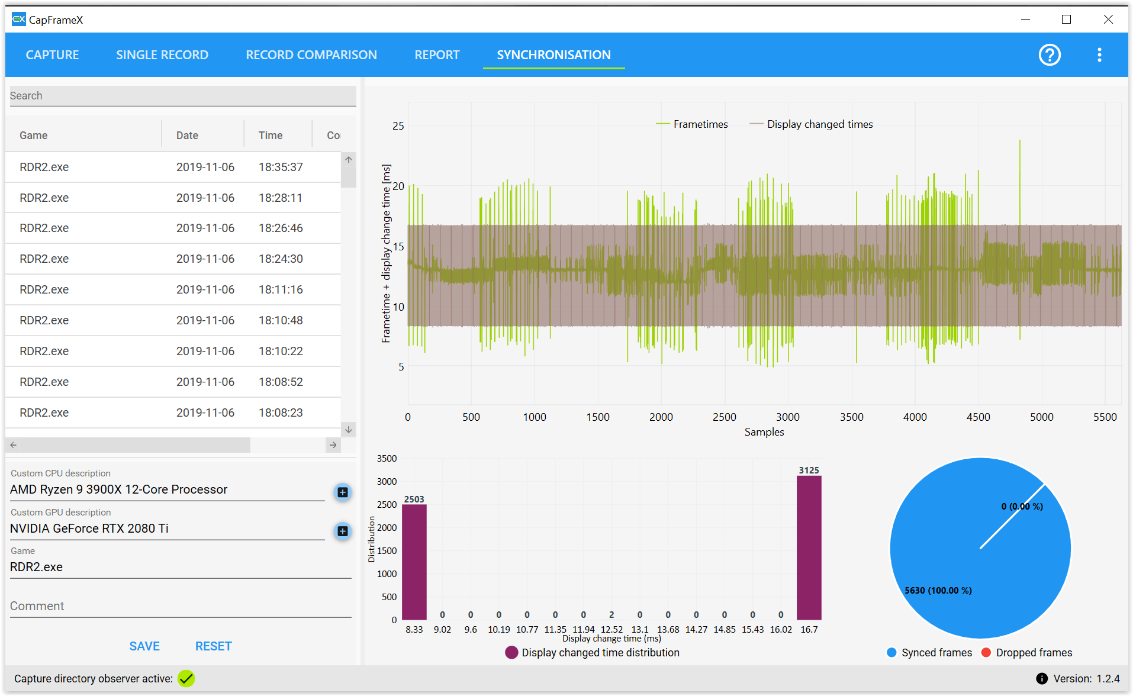Toggle the Frametimes legend series
This screenshot has height=696, width=1133.
(691, 124)
